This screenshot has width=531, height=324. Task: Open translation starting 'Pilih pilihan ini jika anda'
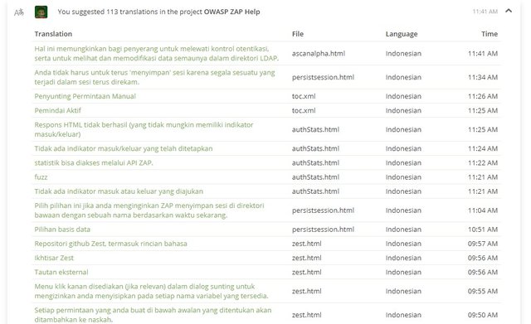(149, 210)
